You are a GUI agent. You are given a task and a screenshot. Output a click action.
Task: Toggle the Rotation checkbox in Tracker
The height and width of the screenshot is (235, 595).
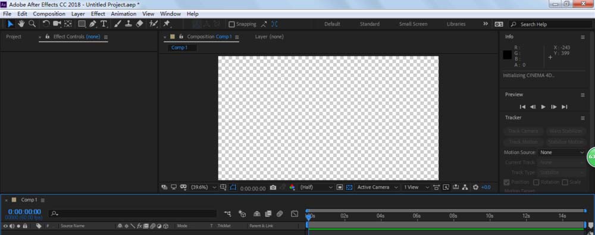[x=536, y=182]
